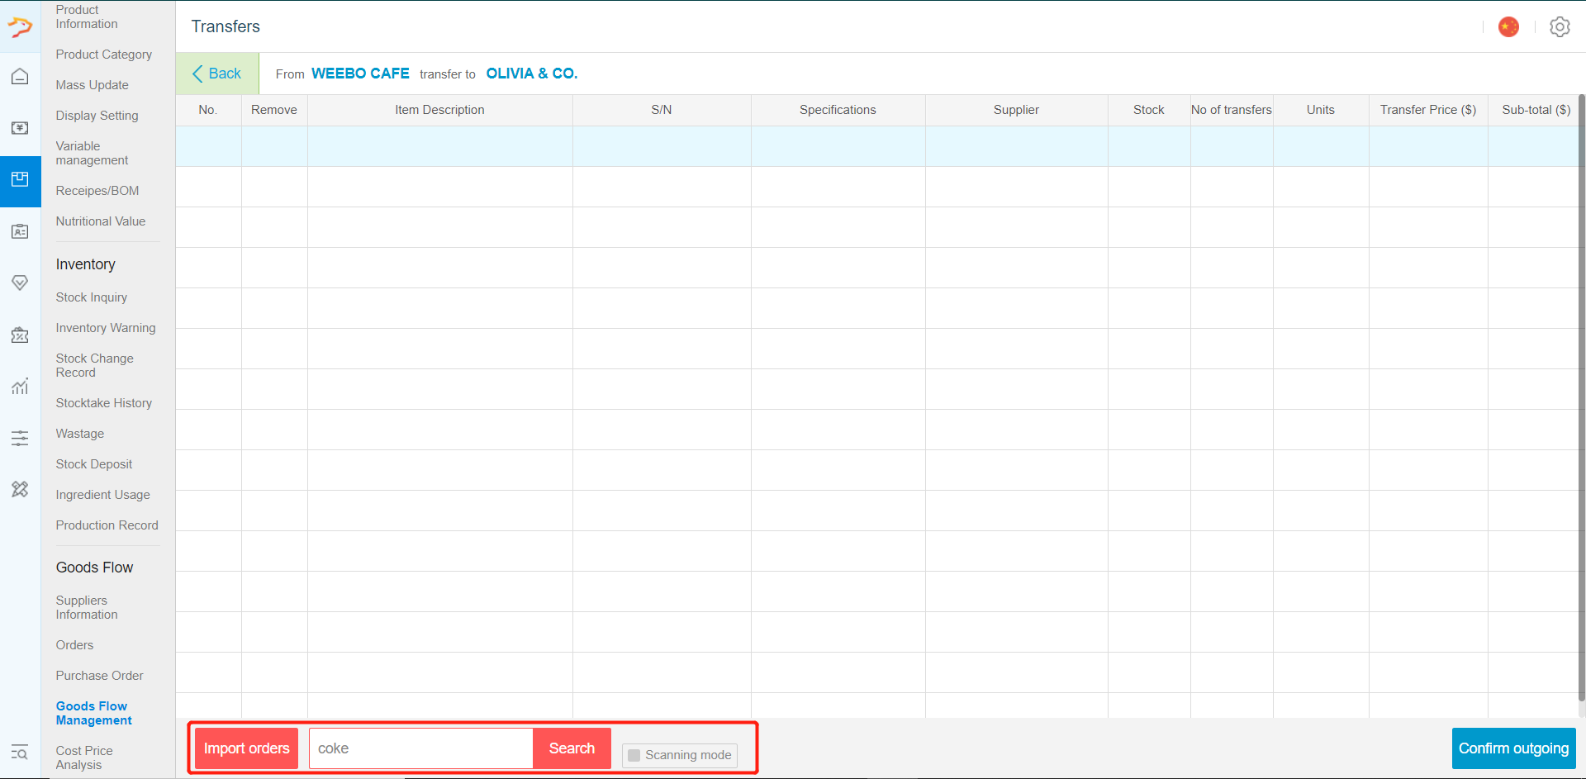Screen dimensions: 1586x779
Task: Open settings gear icon top right
Action: tap(1560, 26)
